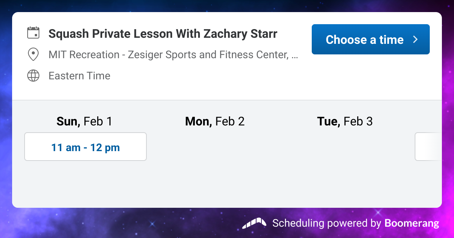Open the Choose a time panel
454x238 pixels.
tap(370, 39)
